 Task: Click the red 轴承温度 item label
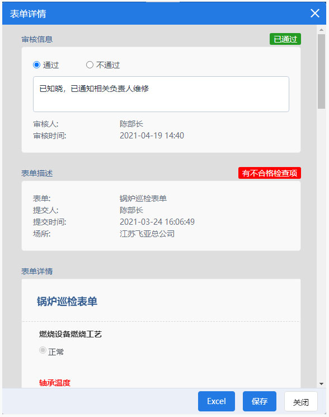pyautogui.click(x=55, y=383)
